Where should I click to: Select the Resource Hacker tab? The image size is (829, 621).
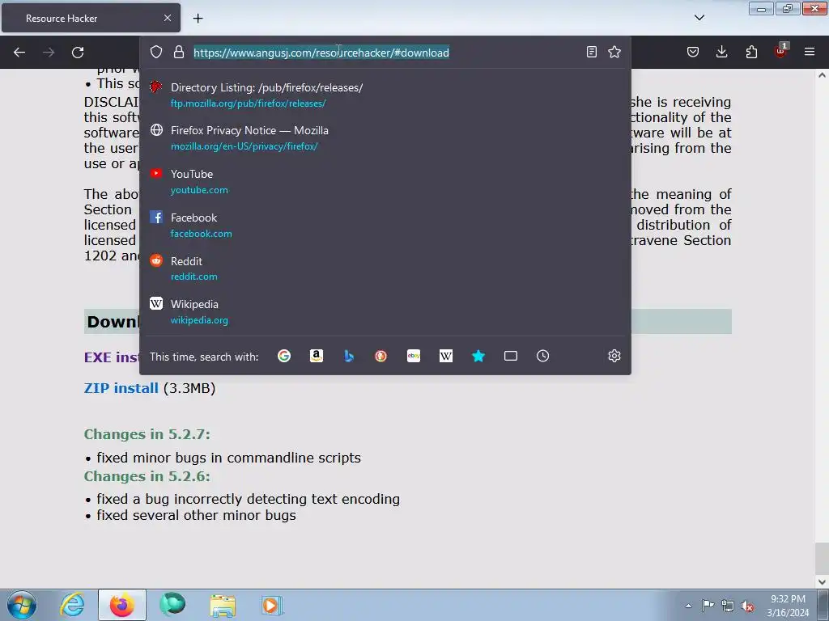click(x=91, y=18)
